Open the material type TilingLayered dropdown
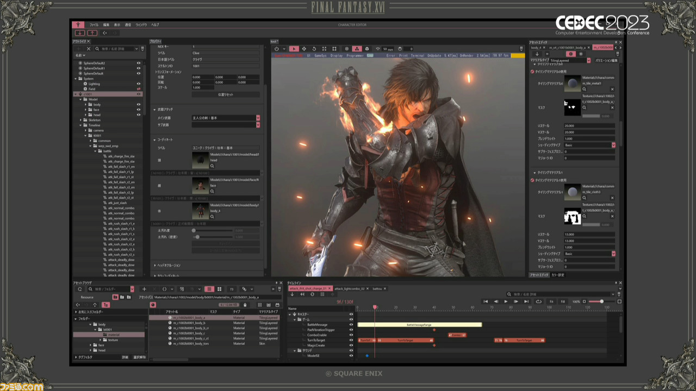 click(x=588, y=61)
